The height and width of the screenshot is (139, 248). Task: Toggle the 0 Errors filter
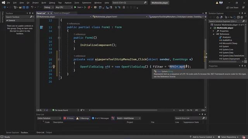69,118
